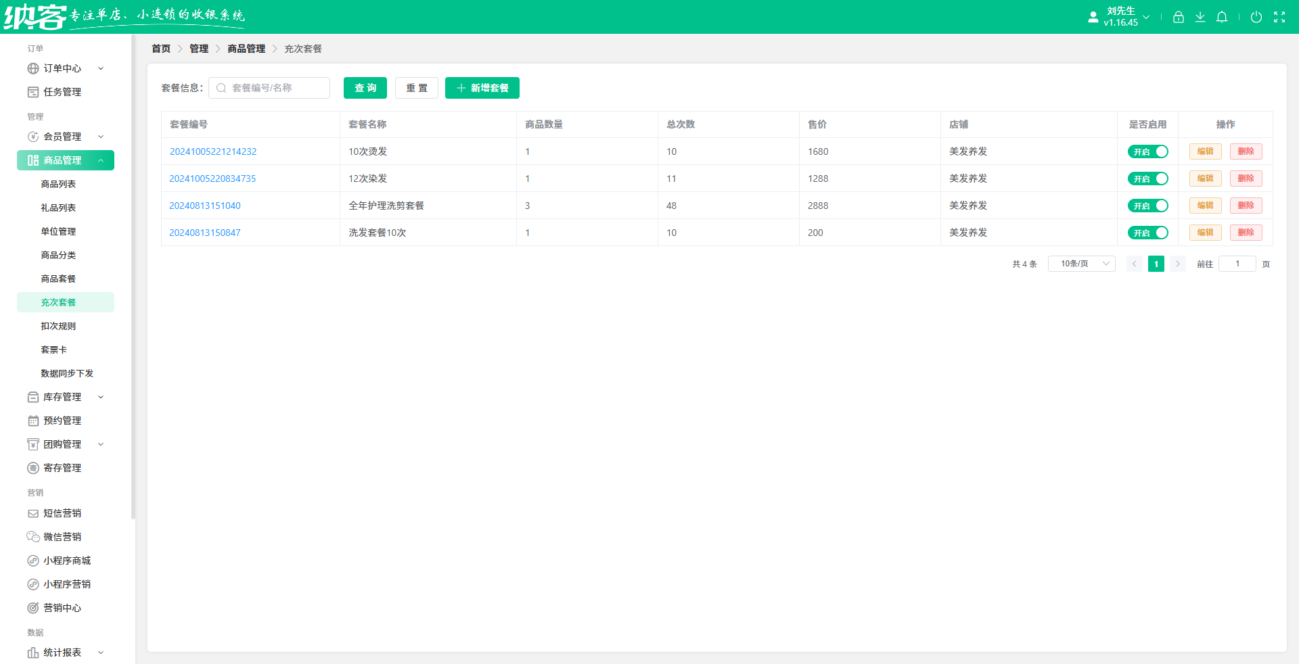Click the 营销中心 target icon
The image size is (1299, 664).
[x=33, y=608]
